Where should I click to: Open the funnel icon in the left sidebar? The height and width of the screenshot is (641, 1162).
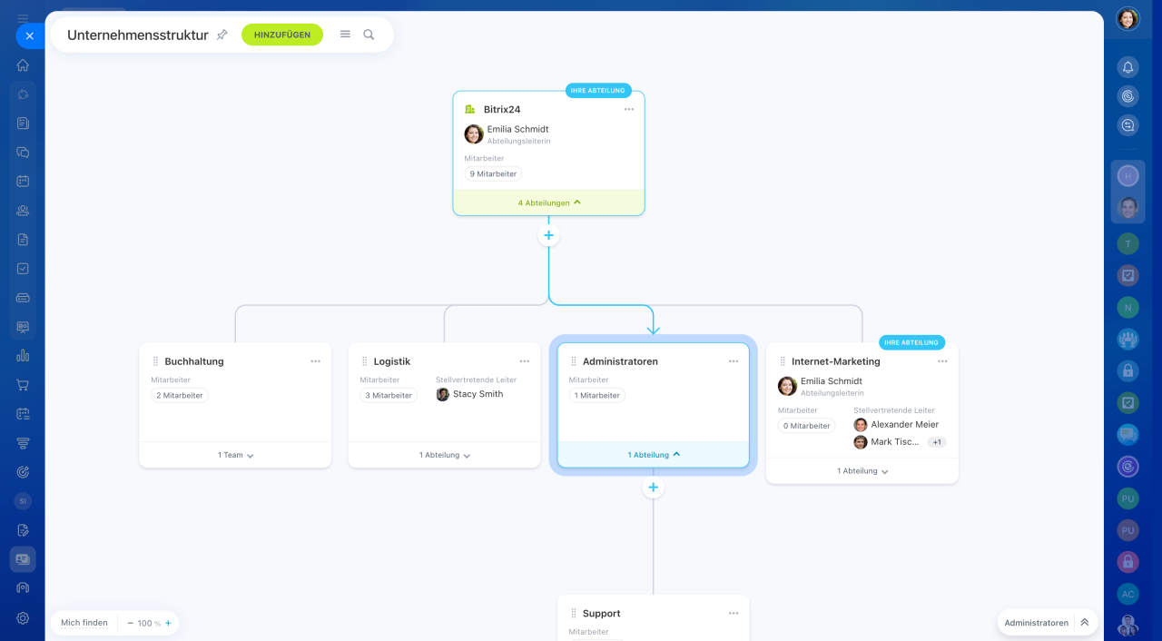(x=23, y=443)
